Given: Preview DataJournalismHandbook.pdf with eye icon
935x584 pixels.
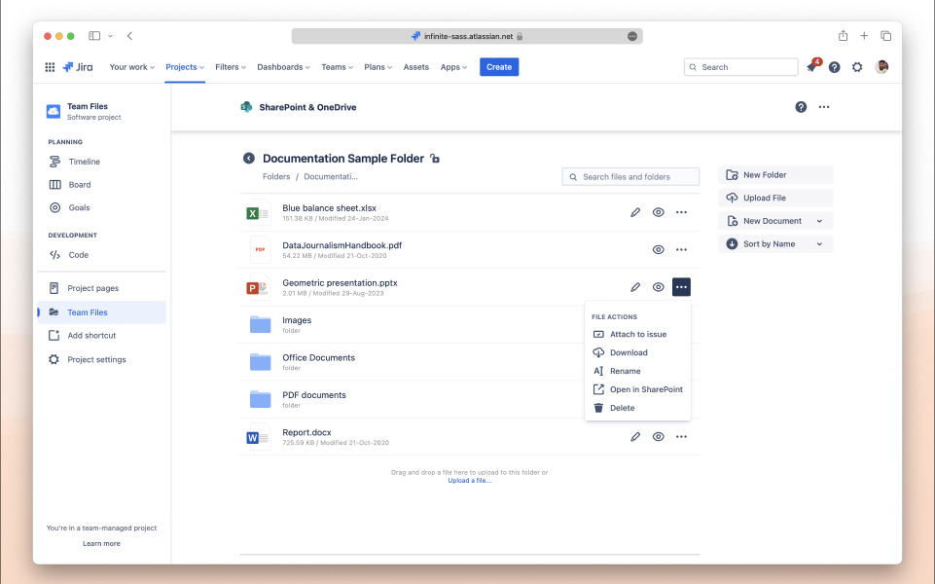Looking at the screenshot, I should tap(658, 250).
